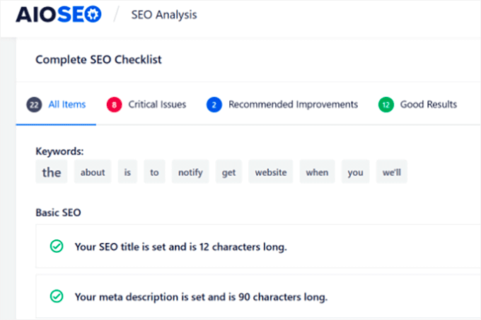Click green checkmark beside SEO title result
This screenshot has height=320, width=481.
[x=56, y=247]
